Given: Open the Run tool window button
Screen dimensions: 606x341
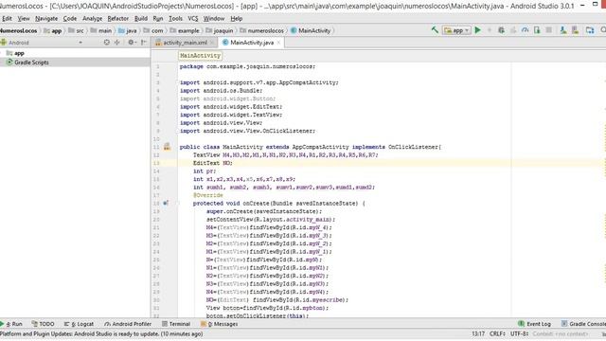Looking at the screenshot, I should [11, 324].
